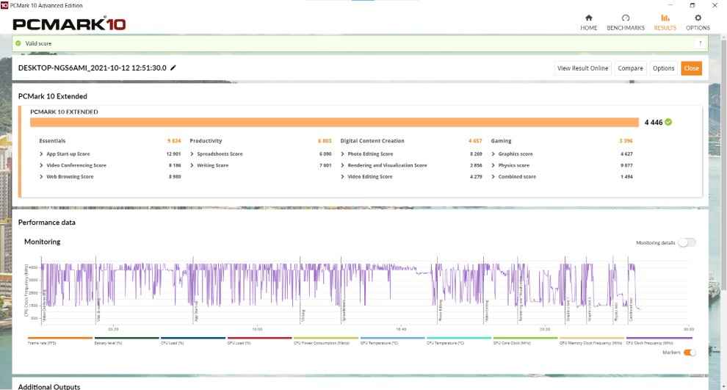
Task: Click the PCMark 10 title bar app icon
Action: click(x=4, y=5)
